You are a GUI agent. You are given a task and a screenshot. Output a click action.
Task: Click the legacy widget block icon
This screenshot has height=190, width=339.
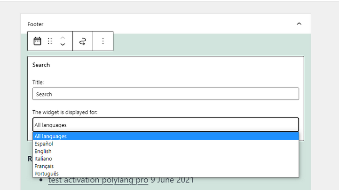click(38, 41)
